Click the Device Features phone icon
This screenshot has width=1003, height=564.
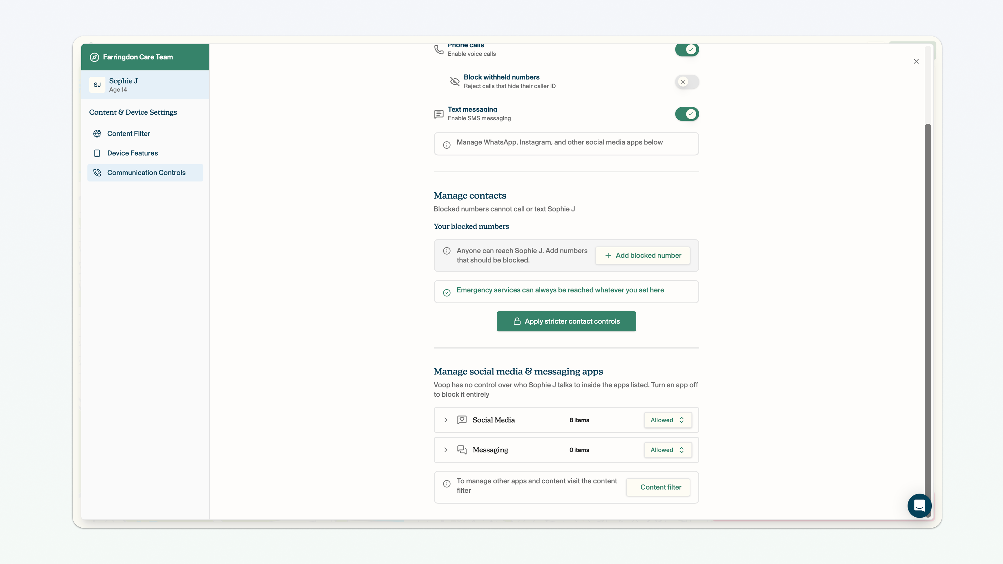click(97, 153)
